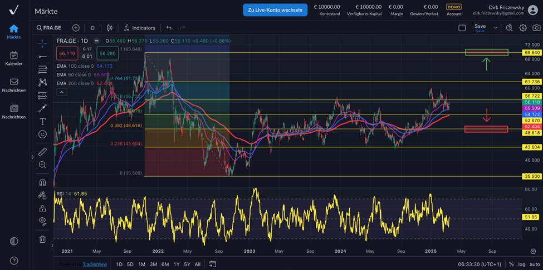This screenshot has width=543, height=270.
Task: Select the 1Y time range tab
Action: 177,264
